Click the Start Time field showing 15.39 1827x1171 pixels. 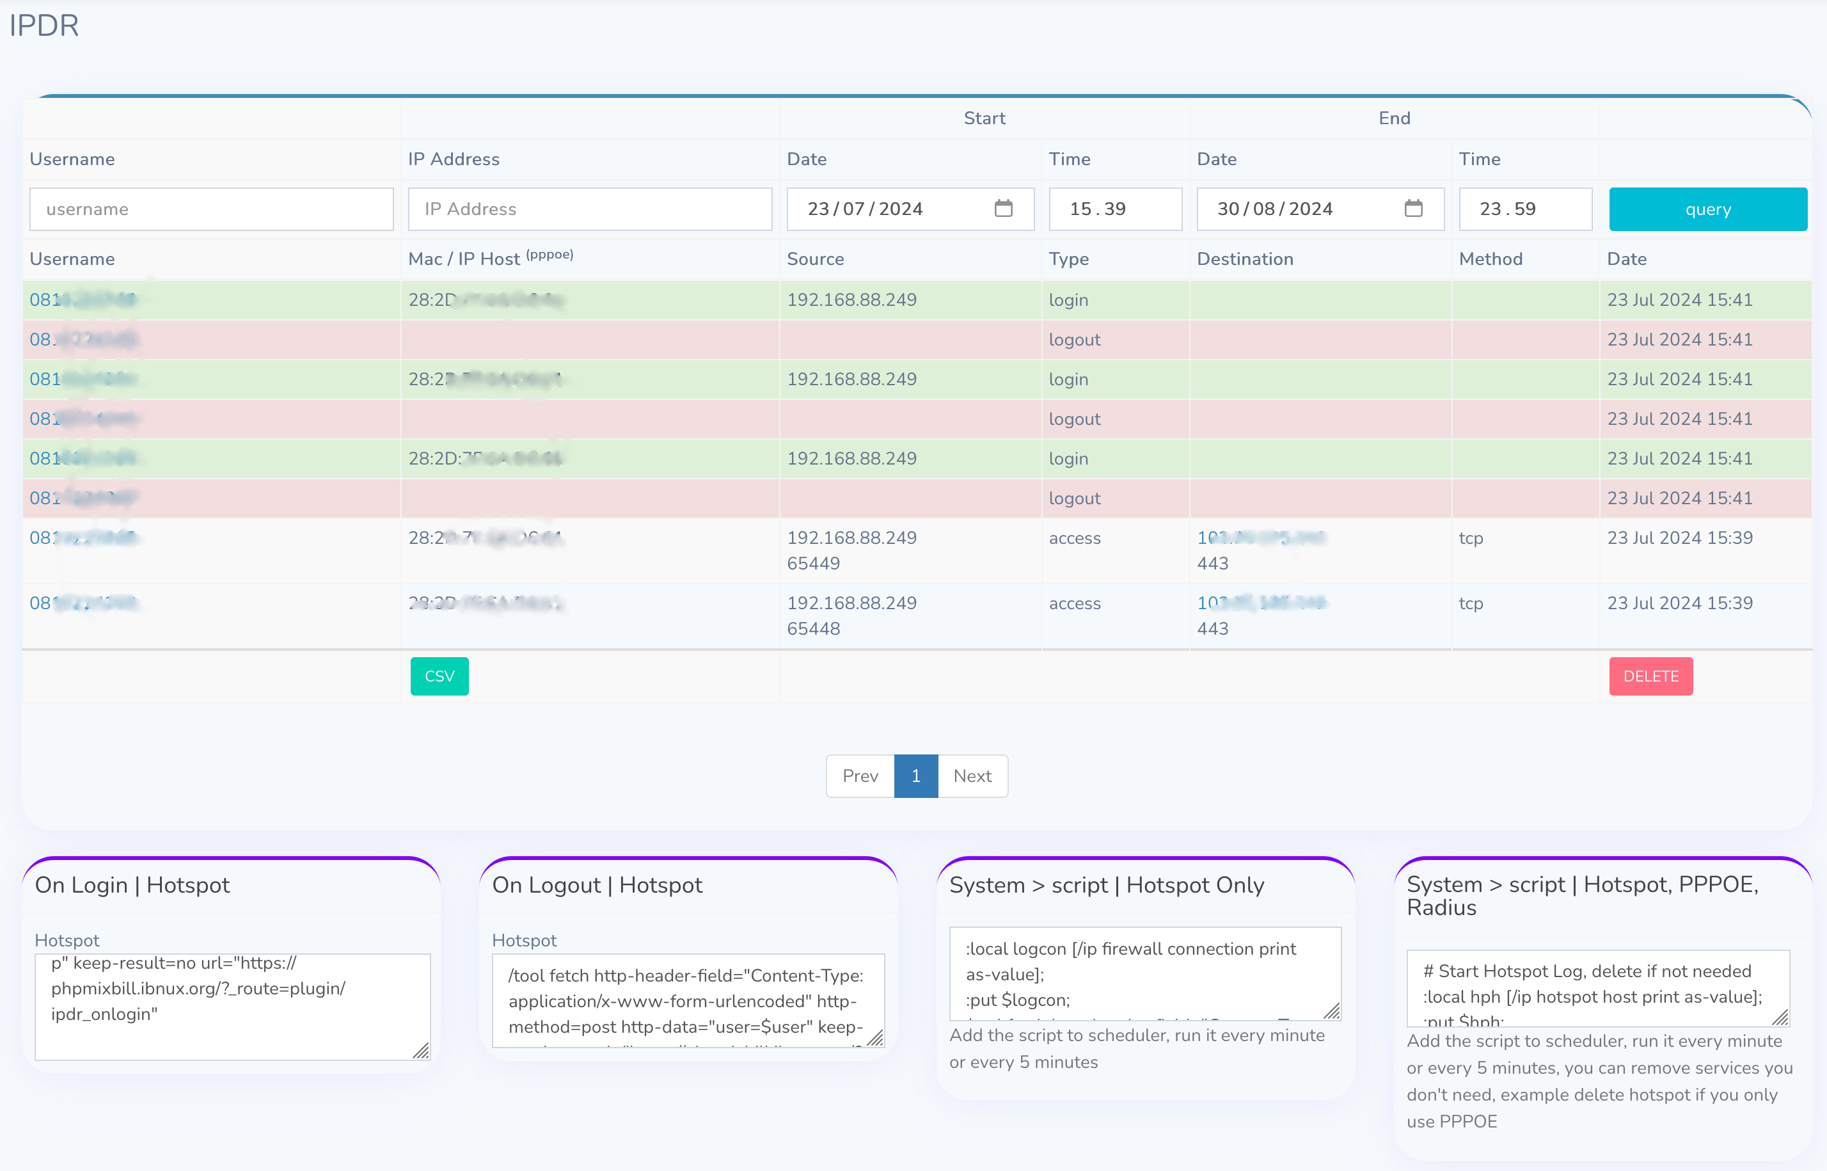[x=1114, y=209]
